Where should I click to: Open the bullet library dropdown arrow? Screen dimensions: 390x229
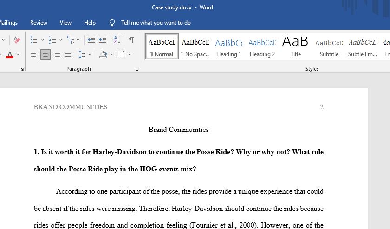pos(43,40)
